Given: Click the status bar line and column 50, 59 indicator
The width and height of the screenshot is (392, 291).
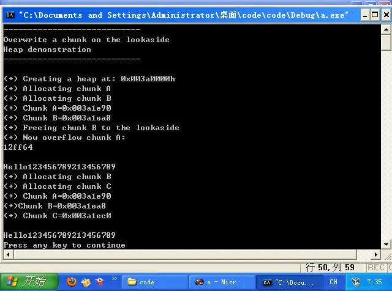Looking at the screenshot, I should point(330,268).
